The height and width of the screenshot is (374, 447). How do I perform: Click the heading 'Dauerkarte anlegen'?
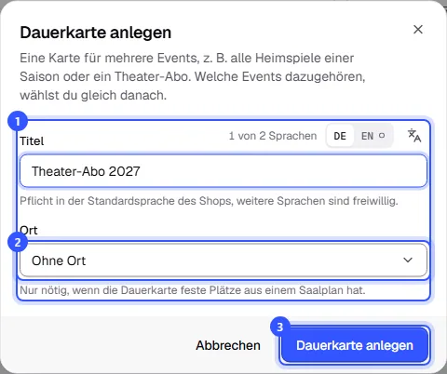[x=96, y=33]
